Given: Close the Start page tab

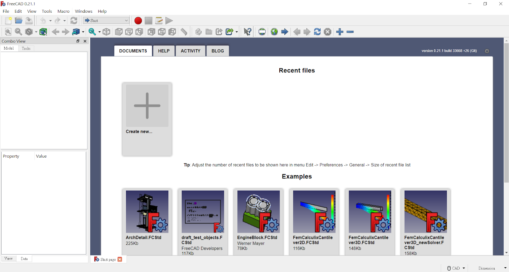Looking at the screenshot, I should [x=120, y=259].
